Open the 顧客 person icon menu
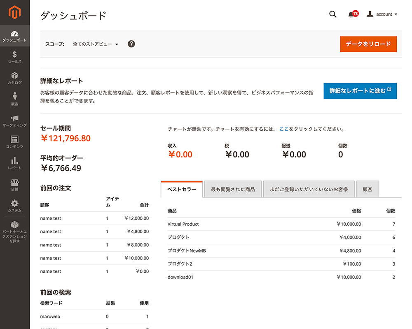This screenshot has height=329, width=412. tap(15, 100)
